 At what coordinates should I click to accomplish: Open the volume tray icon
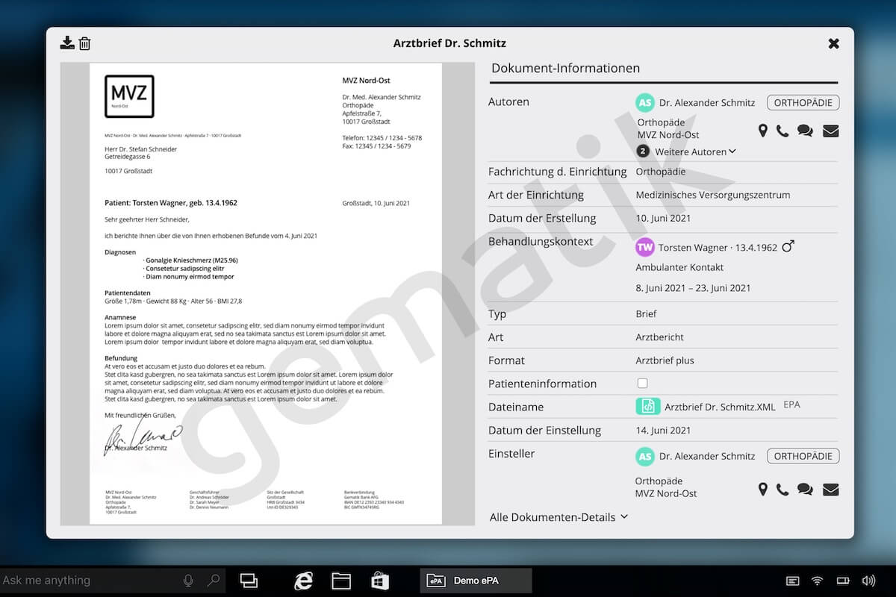tap(868, 581)
